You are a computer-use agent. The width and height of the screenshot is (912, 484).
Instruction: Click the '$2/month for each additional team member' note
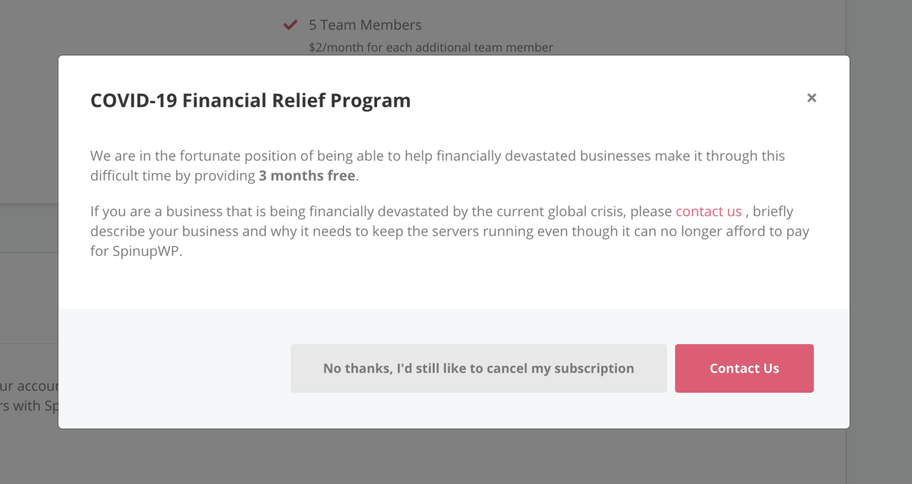pos(431,47)
